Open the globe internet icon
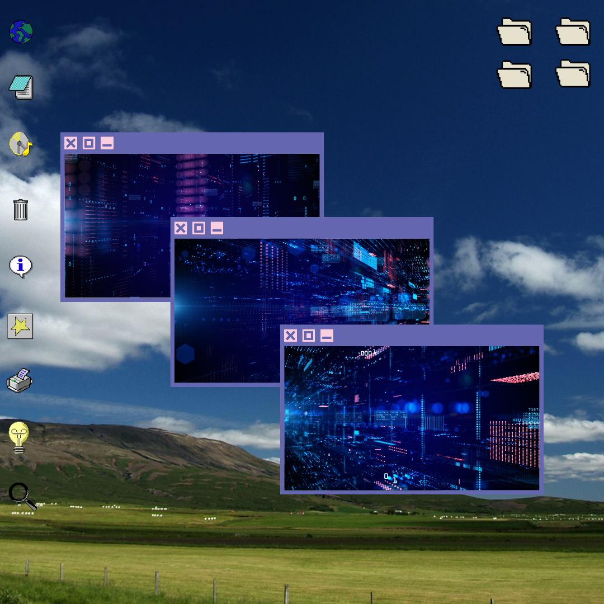This screenshot has width=604, height=604. point(21,32)
